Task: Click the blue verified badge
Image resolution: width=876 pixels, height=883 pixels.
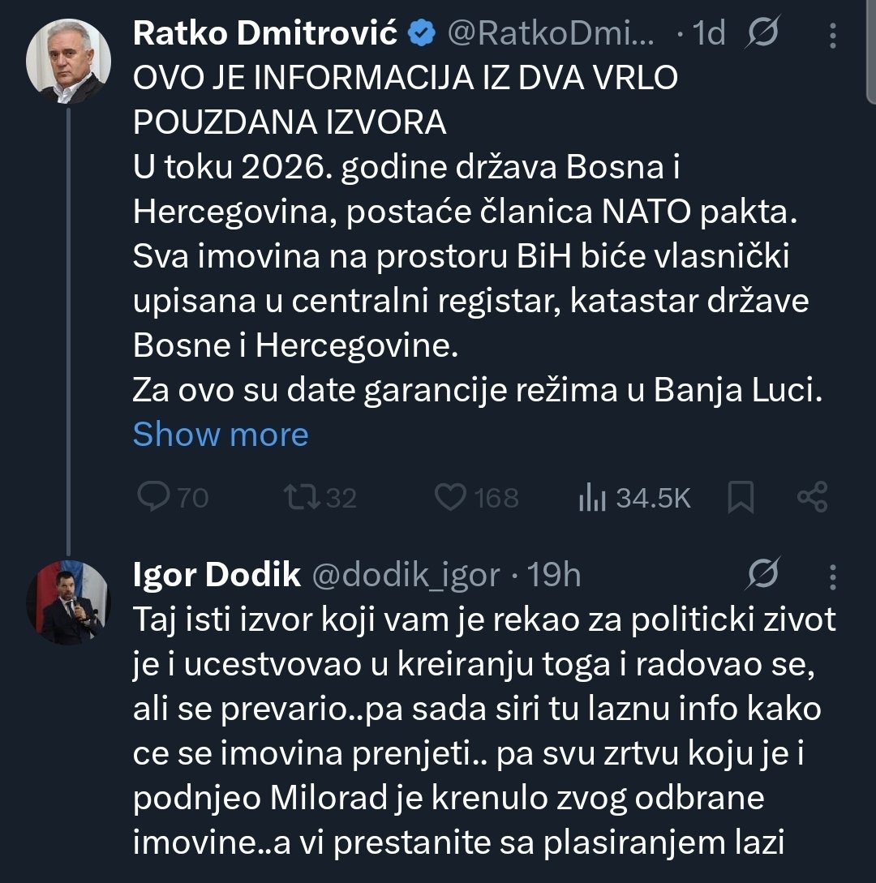Action: pos(421,34)
